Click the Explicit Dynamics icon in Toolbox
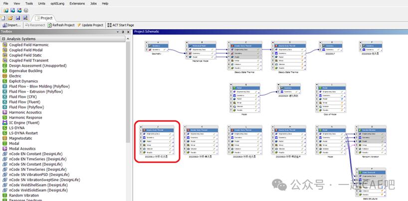 coord(4,81)
